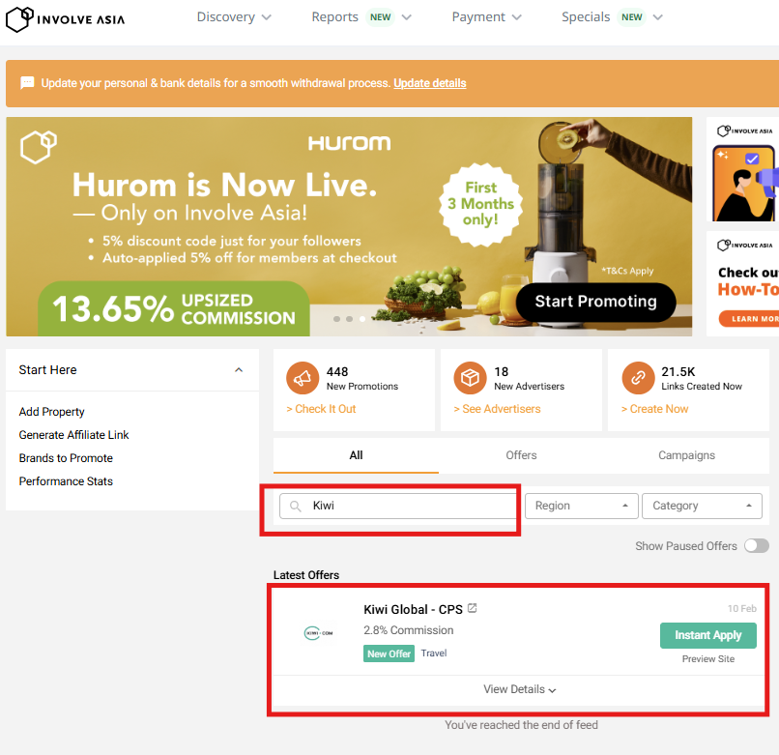Click the megaphone illustration side banner
779x755 pixels.
coord(742,169)
